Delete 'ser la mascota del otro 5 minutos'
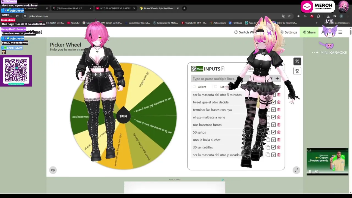This screenshot has width=352, height=198. click(279, 95)
